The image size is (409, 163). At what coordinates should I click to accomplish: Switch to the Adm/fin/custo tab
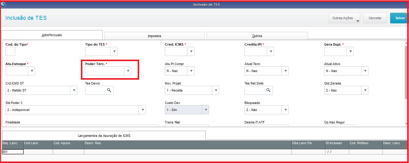point(52,35)
